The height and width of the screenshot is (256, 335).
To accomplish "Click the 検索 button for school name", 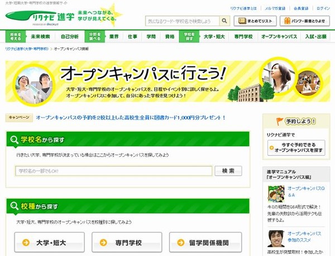I will pyautogui.click(x=228, y=171).
